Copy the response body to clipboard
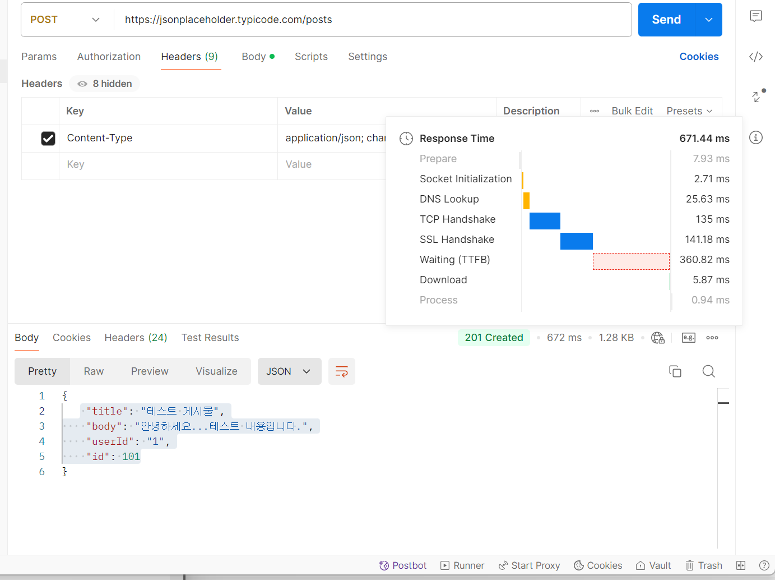The image size is (775, 580). (x=675, y=371)
